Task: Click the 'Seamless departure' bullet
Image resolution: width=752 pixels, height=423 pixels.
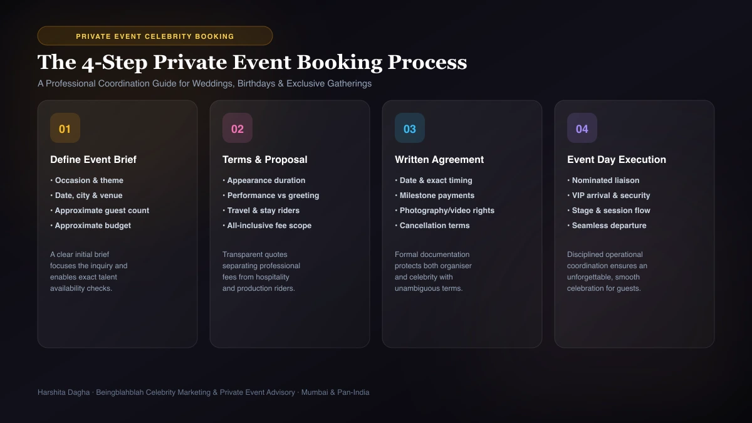Action: [x=607, y=226]
